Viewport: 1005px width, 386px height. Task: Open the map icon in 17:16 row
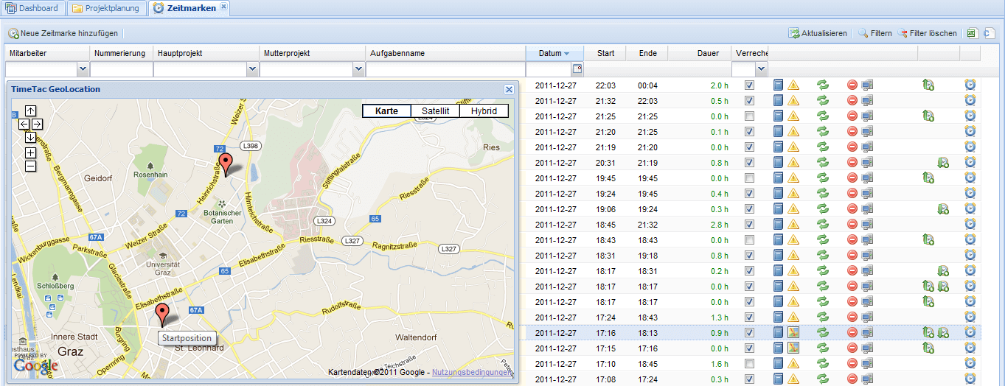[x=793, y=333]
